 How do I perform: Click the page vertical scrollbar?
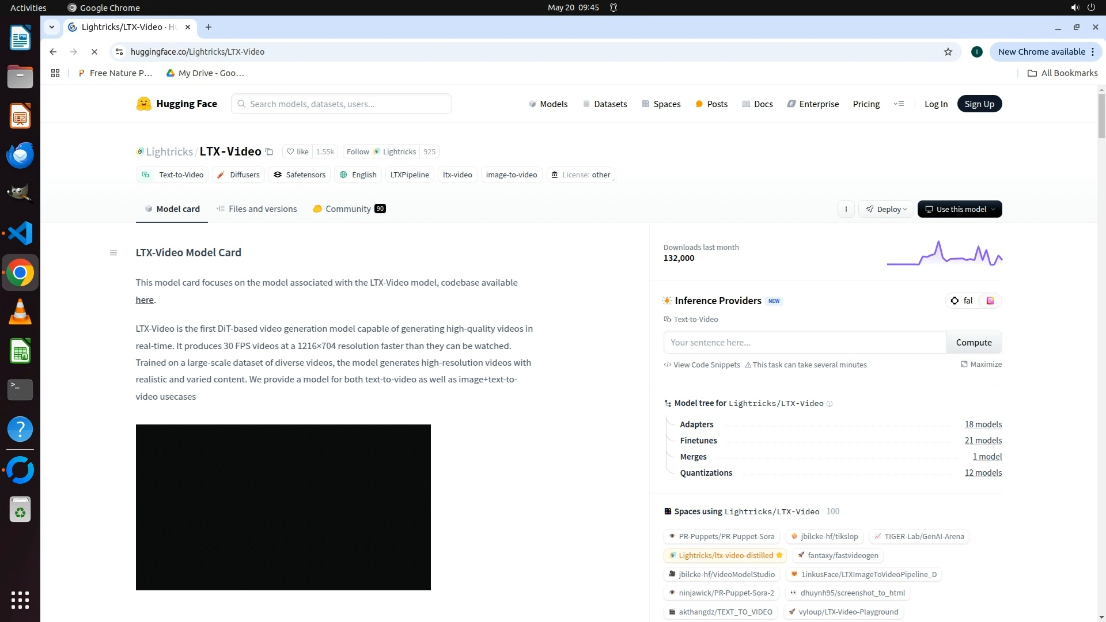click(1101, 115)
